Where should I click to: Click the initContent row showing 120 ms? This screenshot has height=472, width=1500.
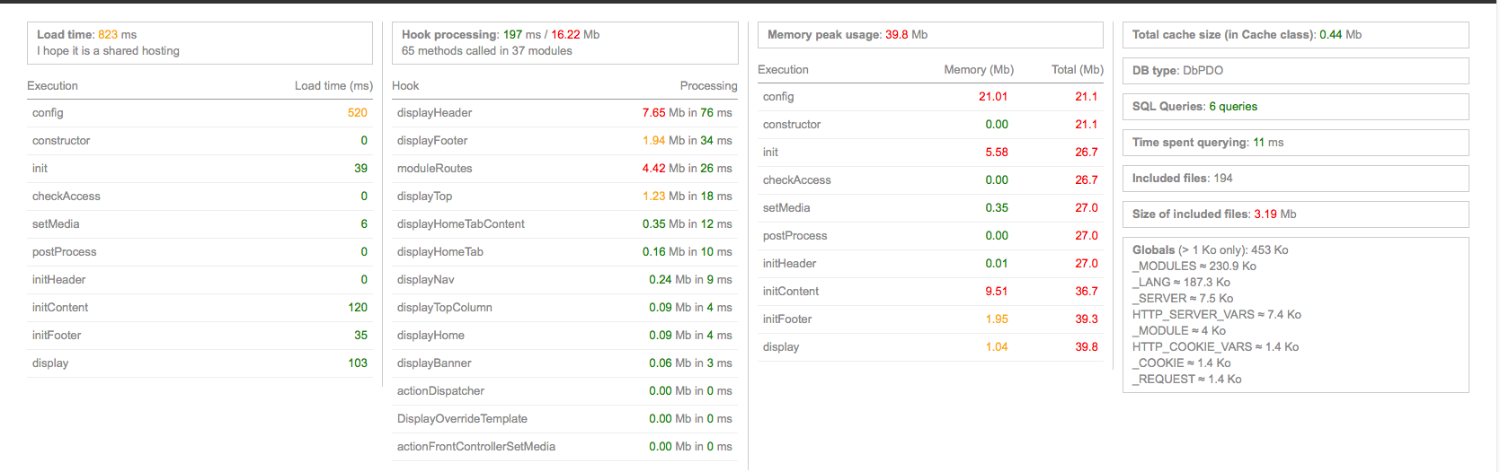click(x=200, y=308)
